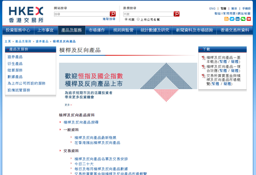The height and width of the screenshot is (175, 256).
Task: Switch language to ENG
Action: [212, 8]
